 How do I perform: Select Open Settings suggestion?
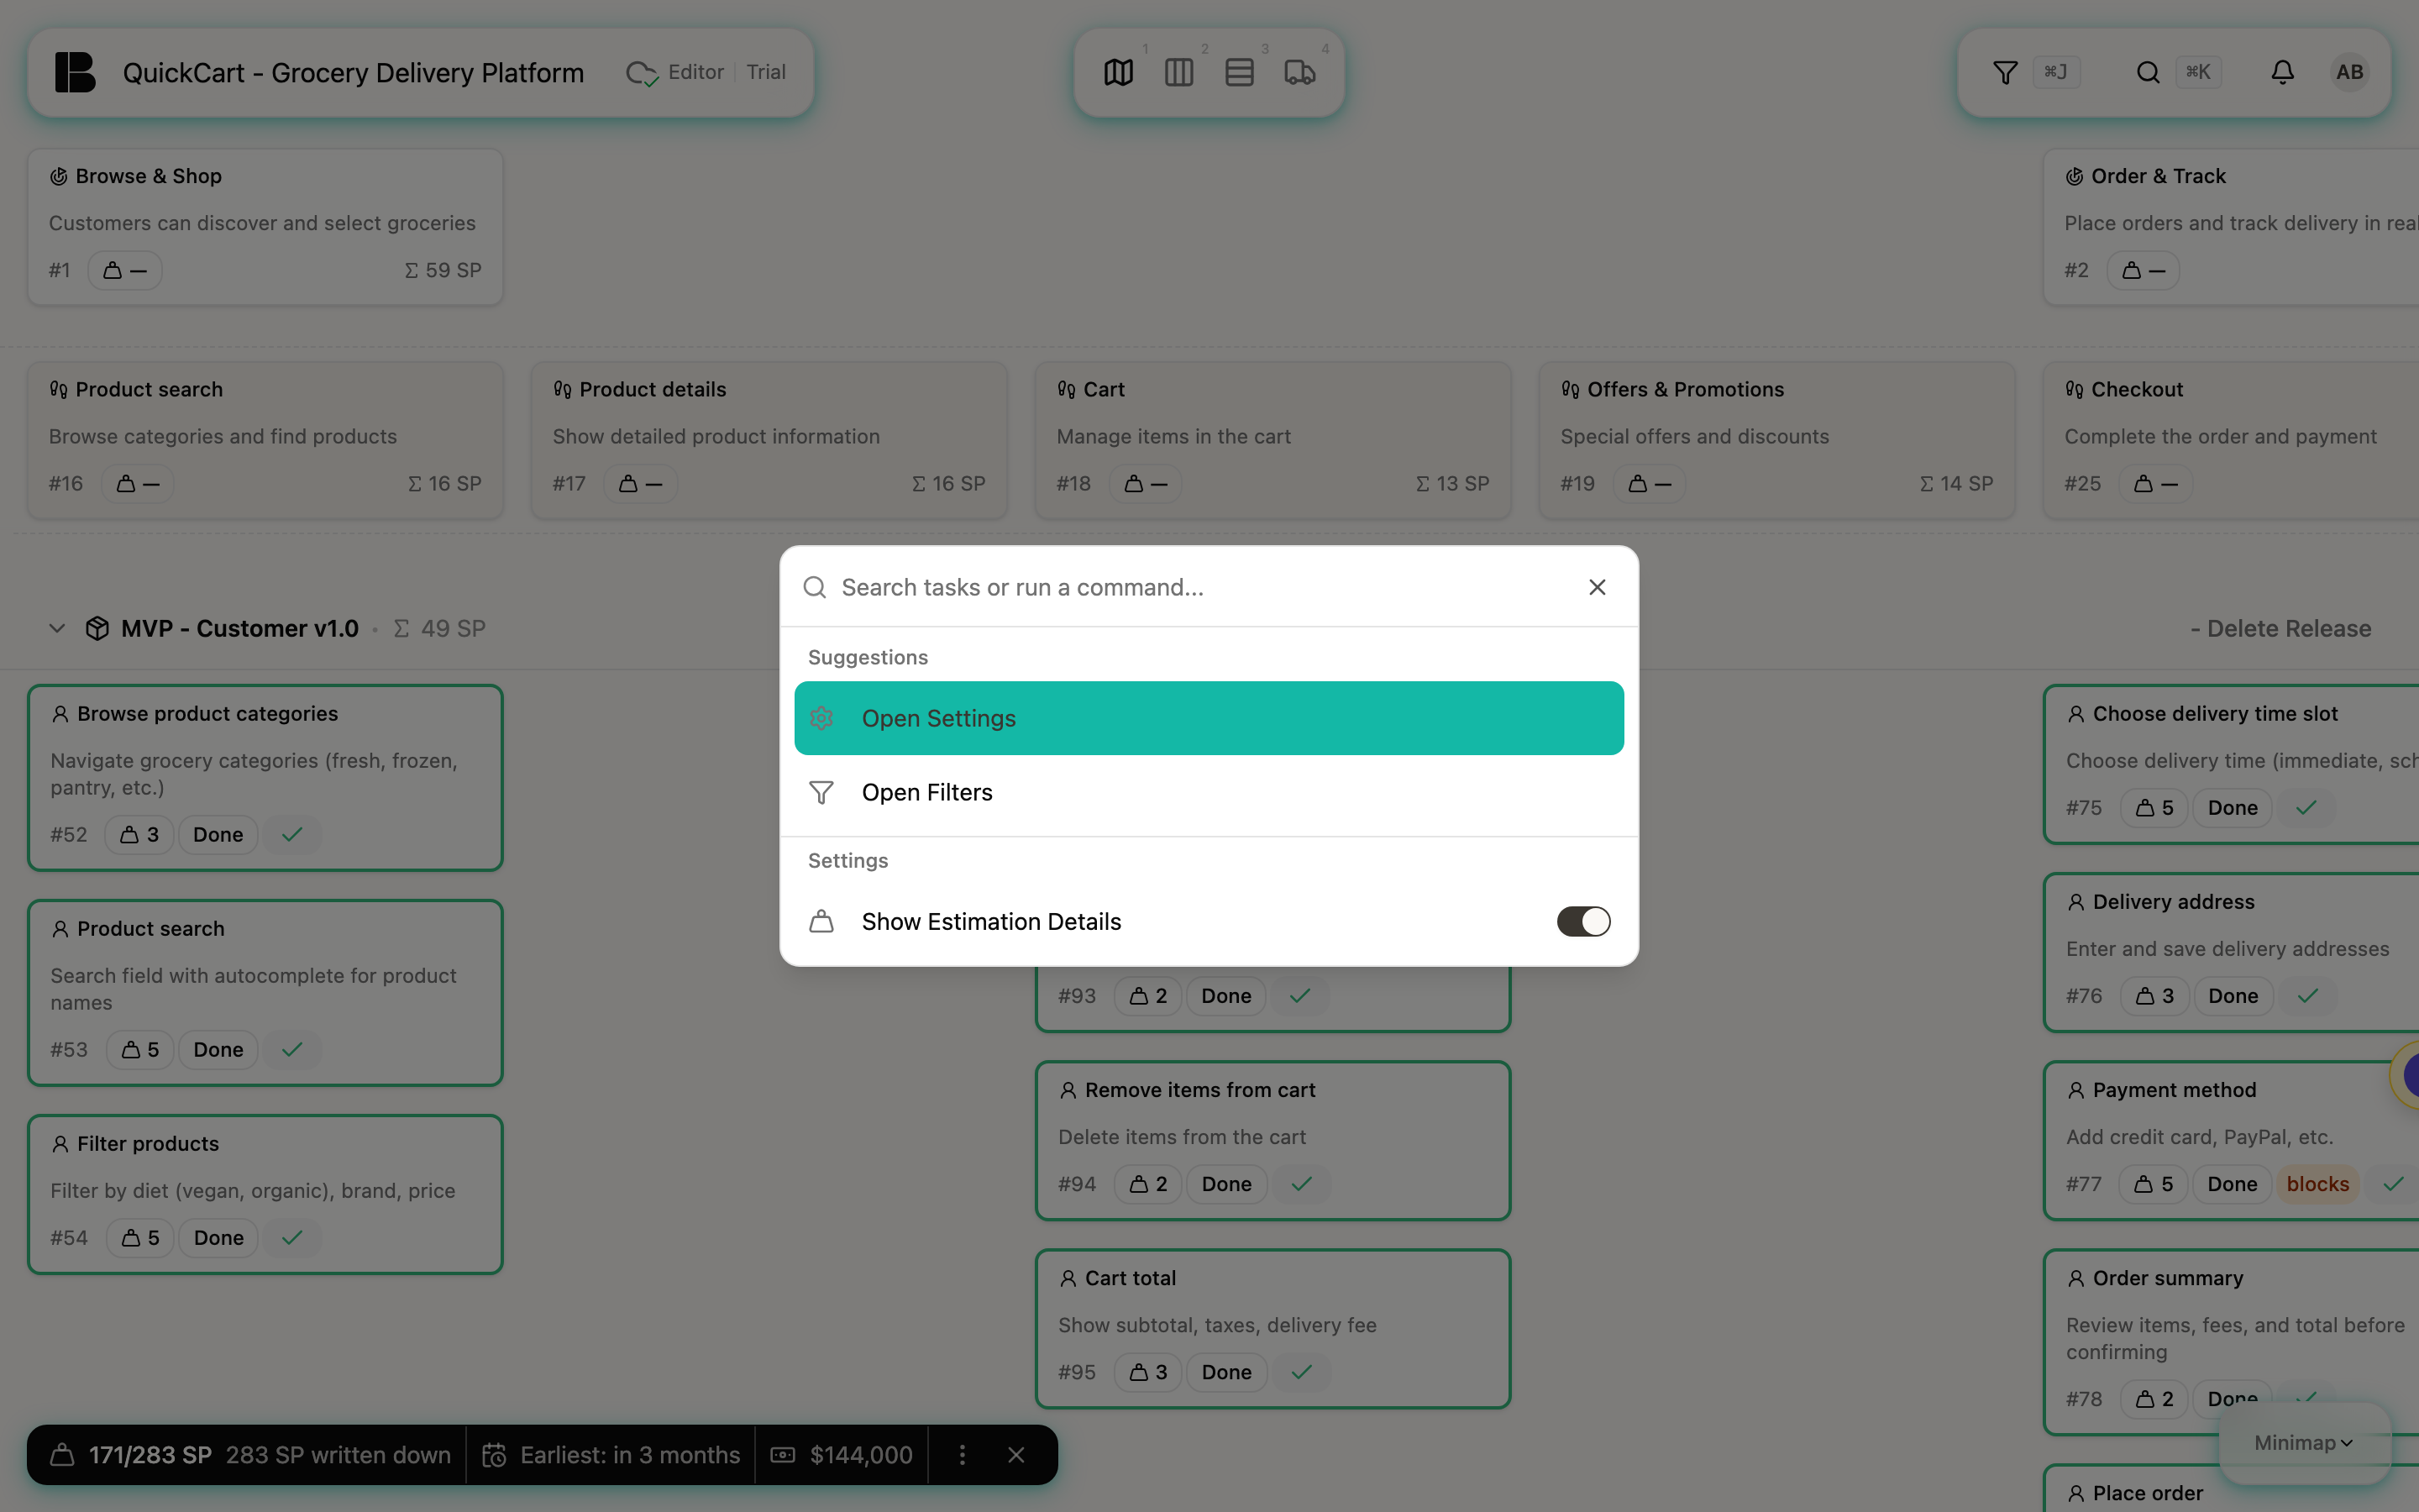(x=1209, y=718)
